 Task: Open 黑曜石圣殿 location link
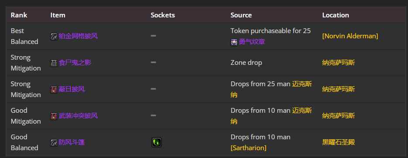339,142
